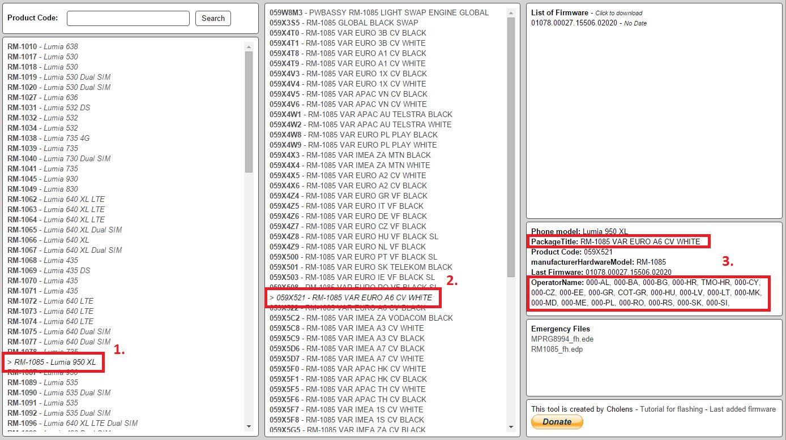Screen dimensions: 786x440
Task: Click the model list scrollbar thumb
Action: [249, 112]
